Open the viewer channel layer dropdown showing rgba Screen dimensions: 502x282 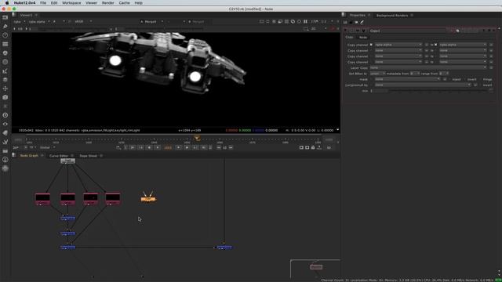(x=19, y=22)
